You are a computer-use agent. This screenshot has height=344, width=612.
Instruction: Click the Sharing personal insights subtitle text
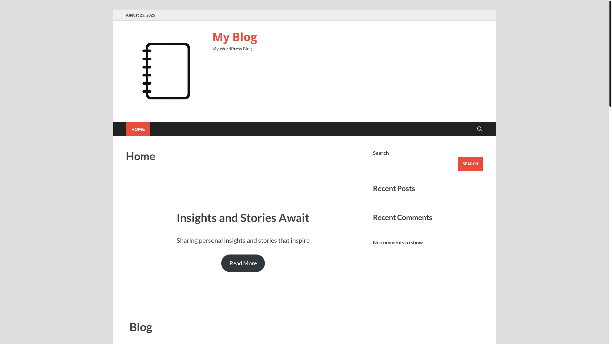[x=243, y=240]
